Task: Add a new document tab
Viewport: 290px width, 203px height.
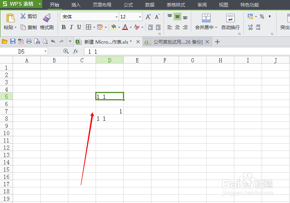Action: 217,42
